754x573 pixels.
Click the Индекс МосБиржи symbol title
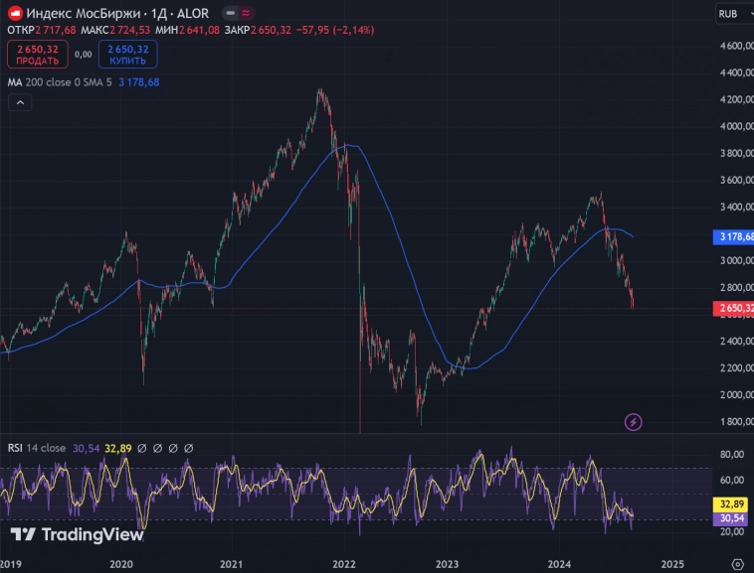pyautogui.click(x=83, y=13)
